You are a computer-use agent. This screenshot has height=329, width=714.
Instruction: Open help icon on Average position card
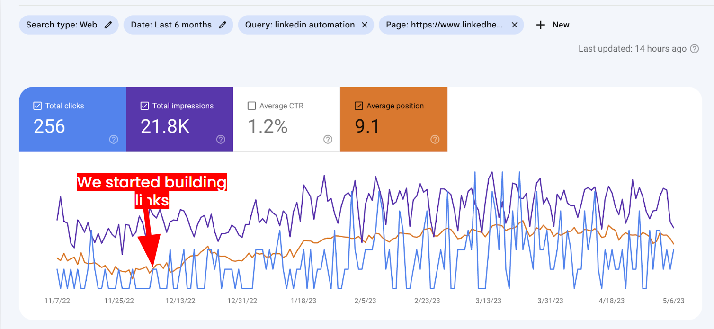pyautogui.click(x=435, y=139)
